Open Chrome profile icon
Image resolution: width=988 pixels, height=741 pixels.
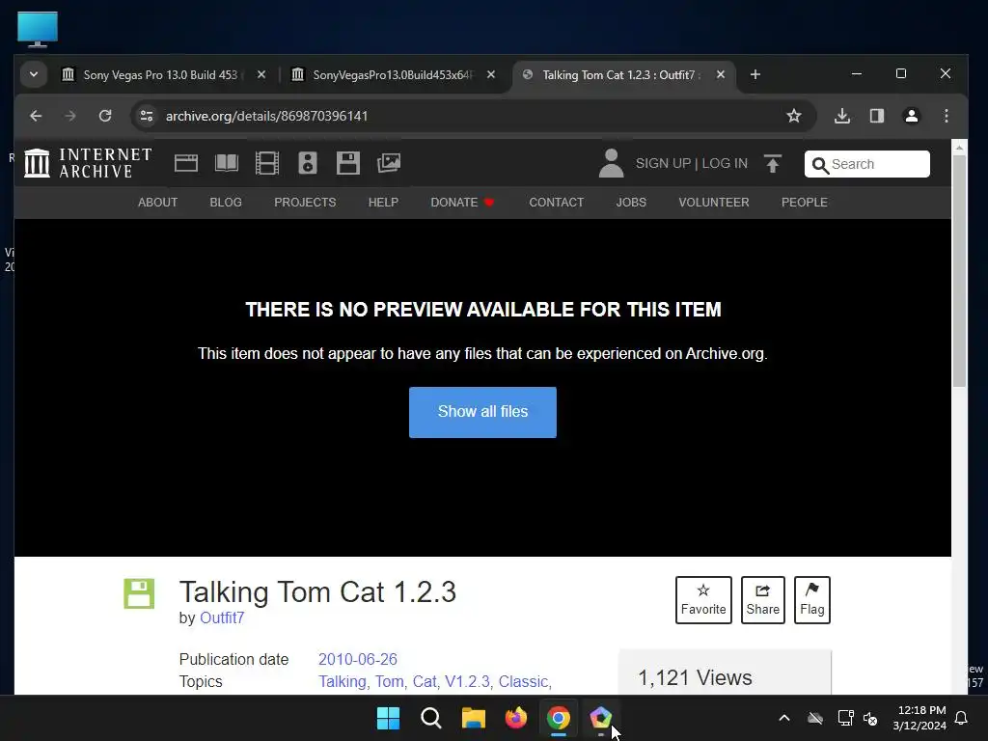coord(911,116)
